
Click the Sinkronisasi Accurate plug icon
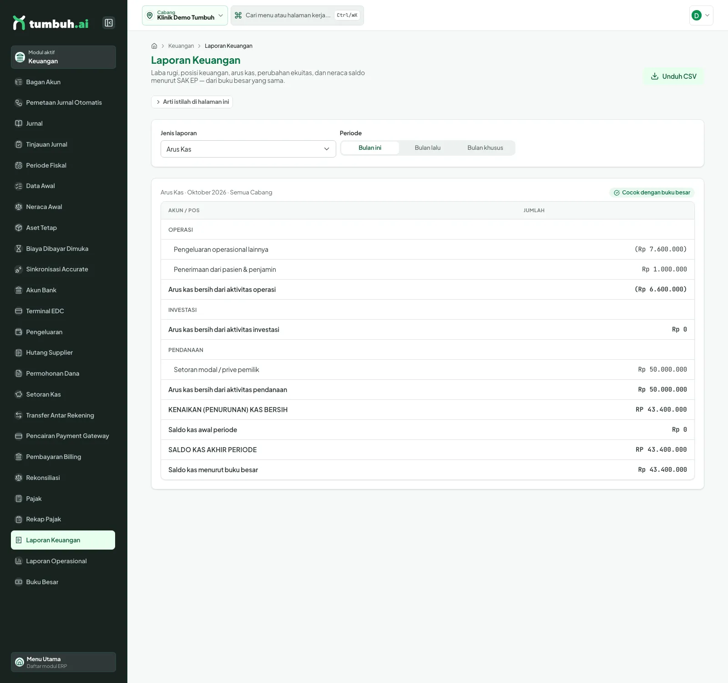pyautogui.click(x=19, y=270)
